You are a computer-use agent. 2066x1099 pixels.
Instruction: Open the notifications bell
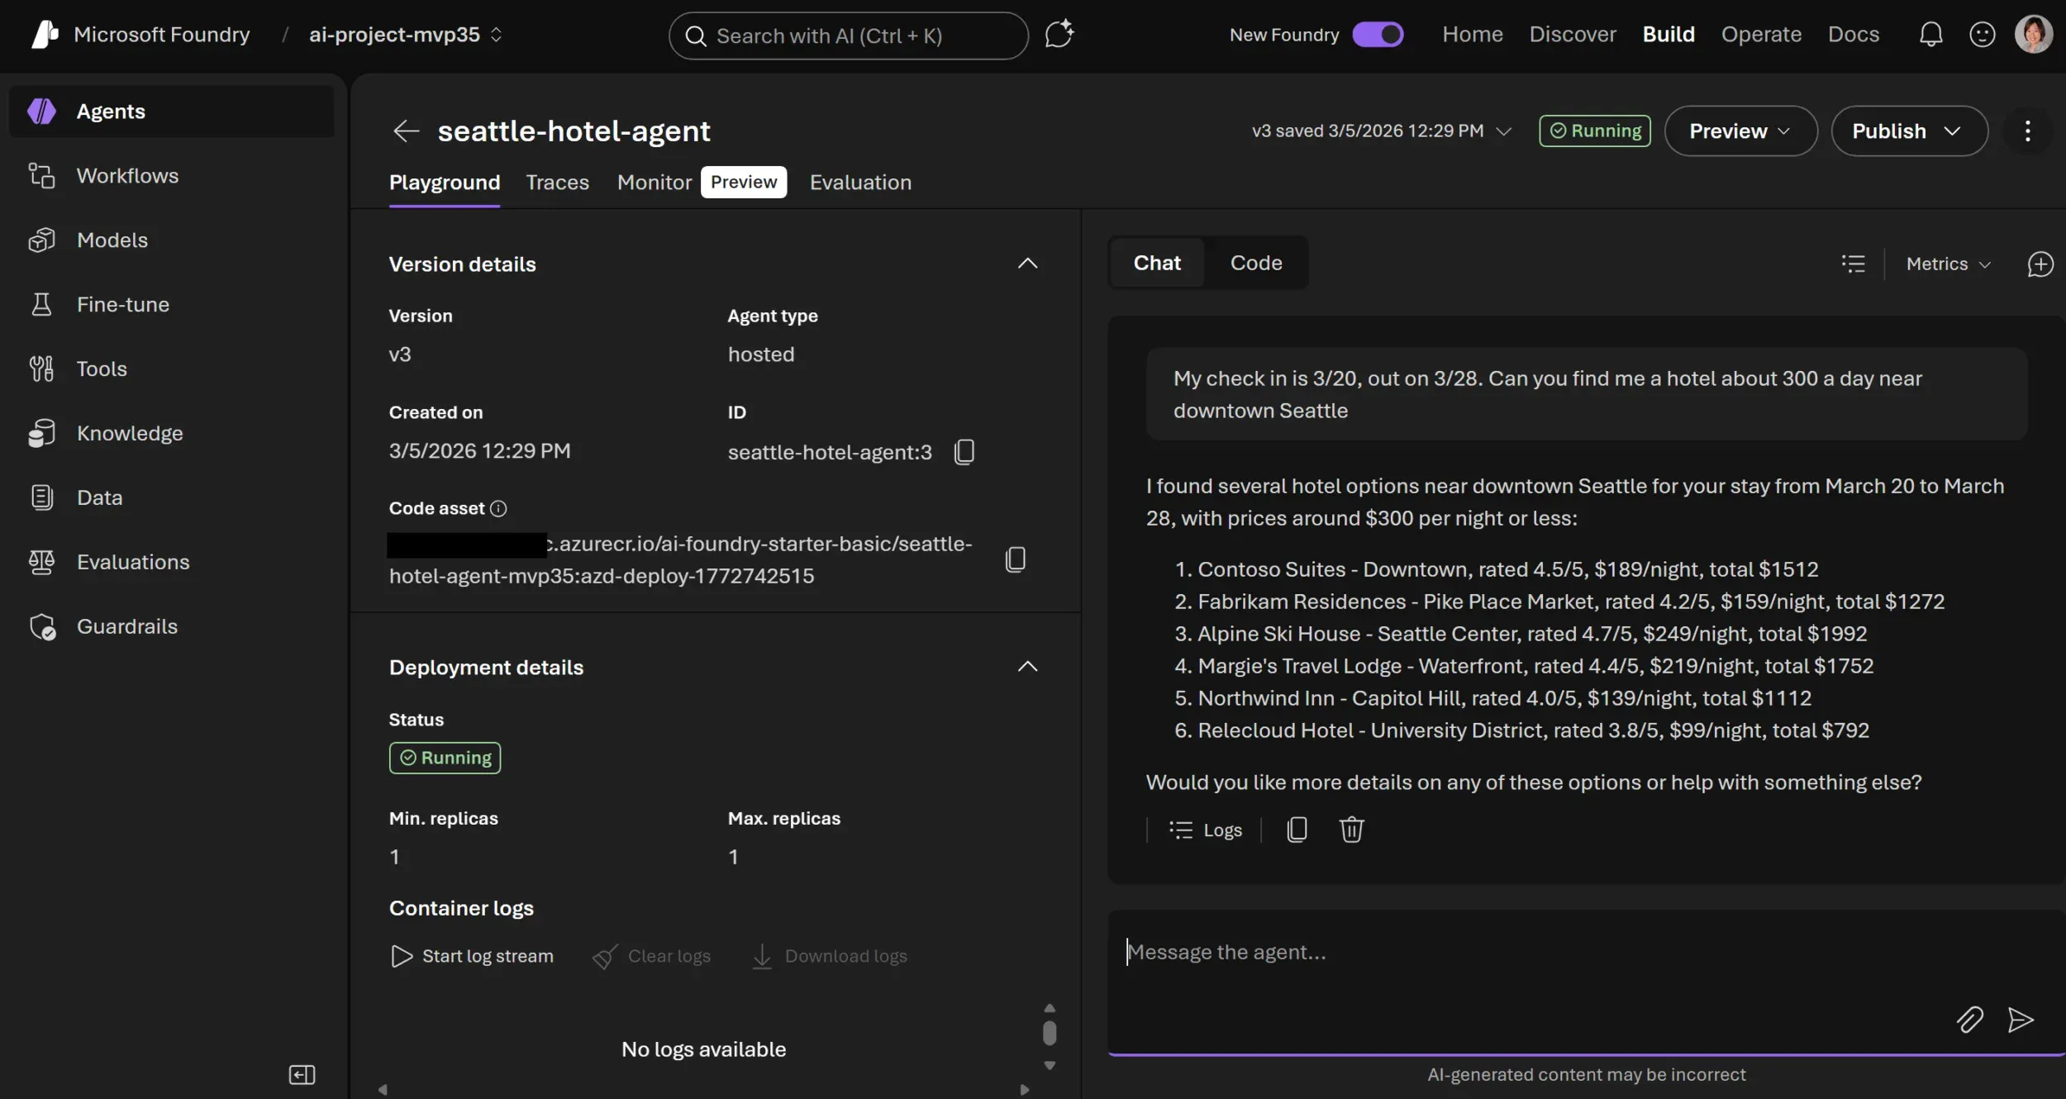click(1931, 34)
